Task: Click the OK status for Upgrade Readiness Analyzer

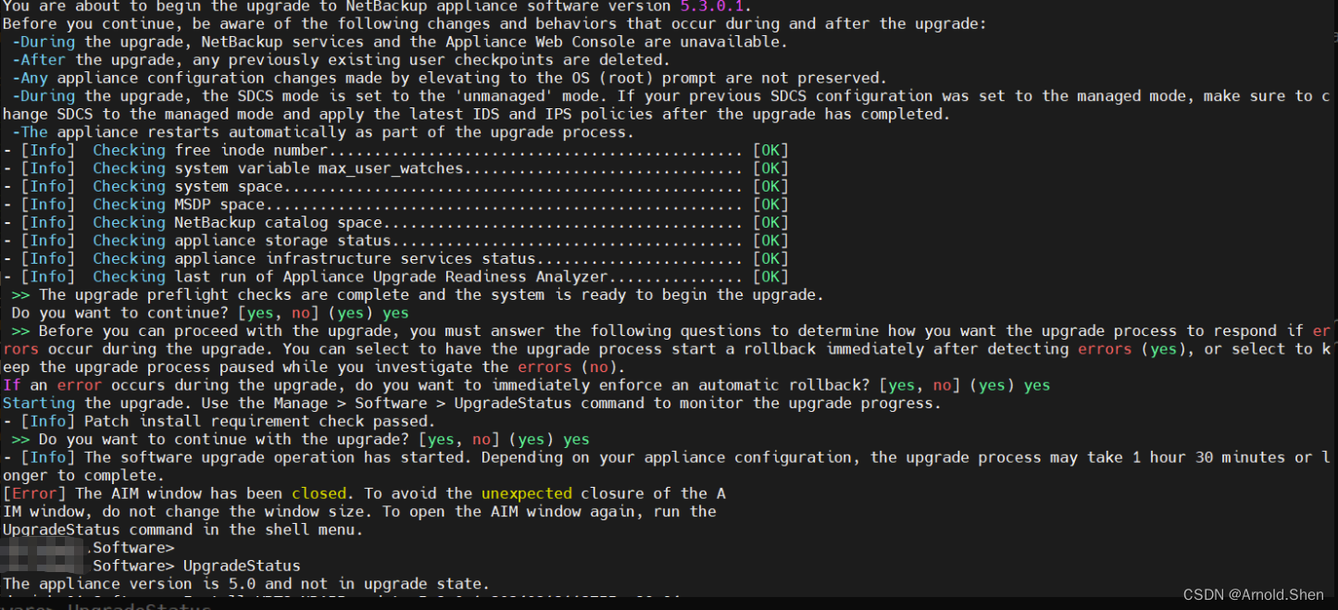Action: [770, 277]
